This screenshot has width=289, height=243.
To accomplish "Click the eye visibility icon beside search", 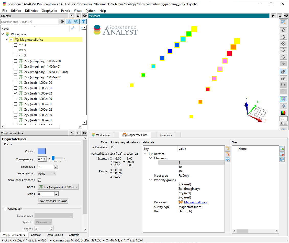I will coord(62,22).
